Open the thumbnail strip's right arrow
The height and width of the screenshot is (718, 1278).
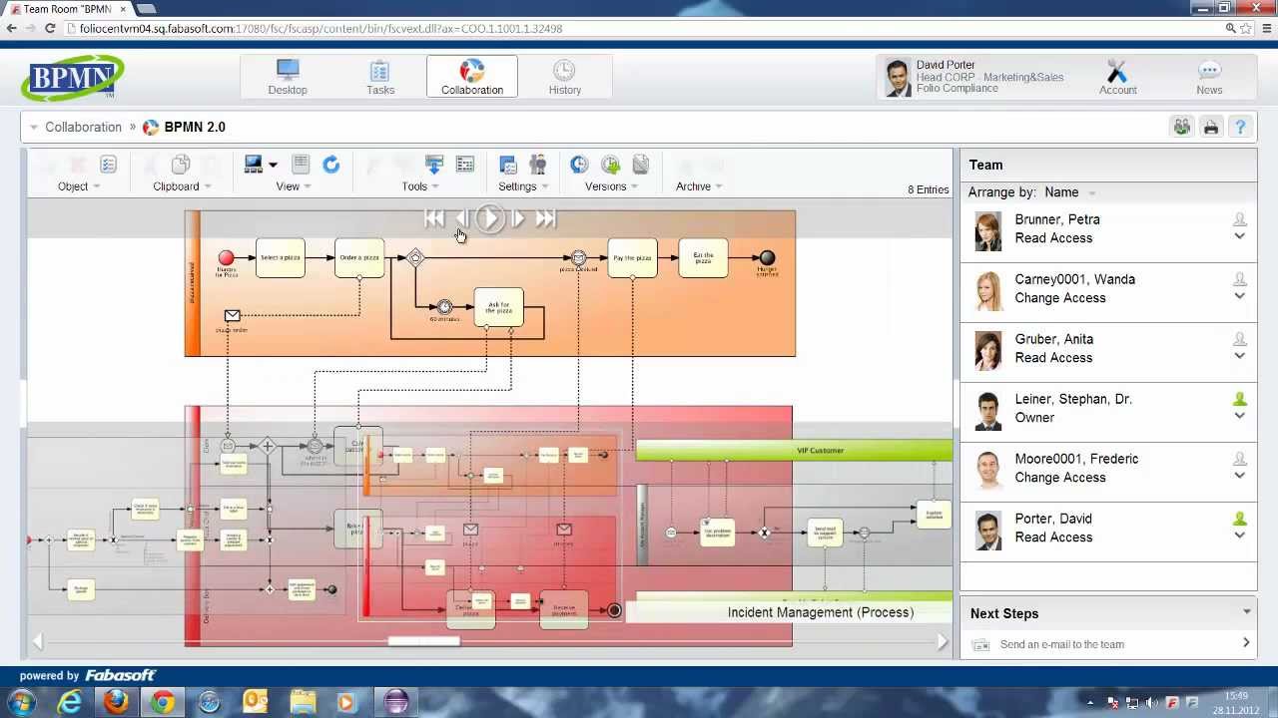pyautogui.click(x=942, y=642)
